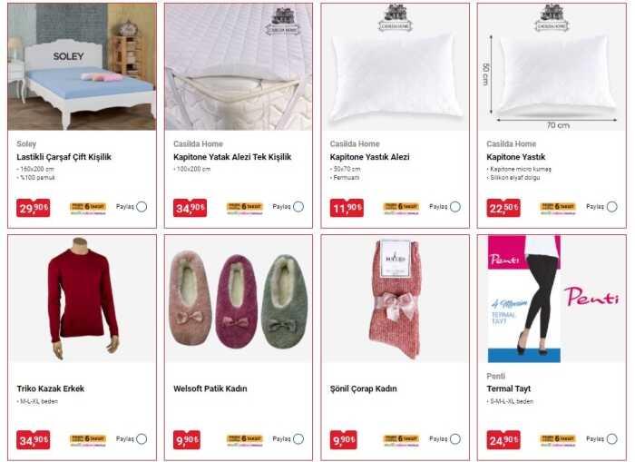Select Paylaş radio for Triko Kazak Erkek
This screenshot has height=462, width=635.
pyautogui.click(x=142, y=439)
